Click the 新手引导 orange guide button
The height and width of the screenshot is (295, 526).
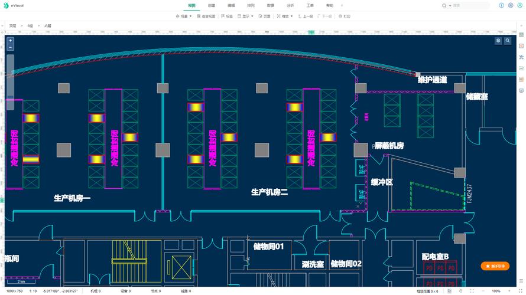click(x=495, y=266)
